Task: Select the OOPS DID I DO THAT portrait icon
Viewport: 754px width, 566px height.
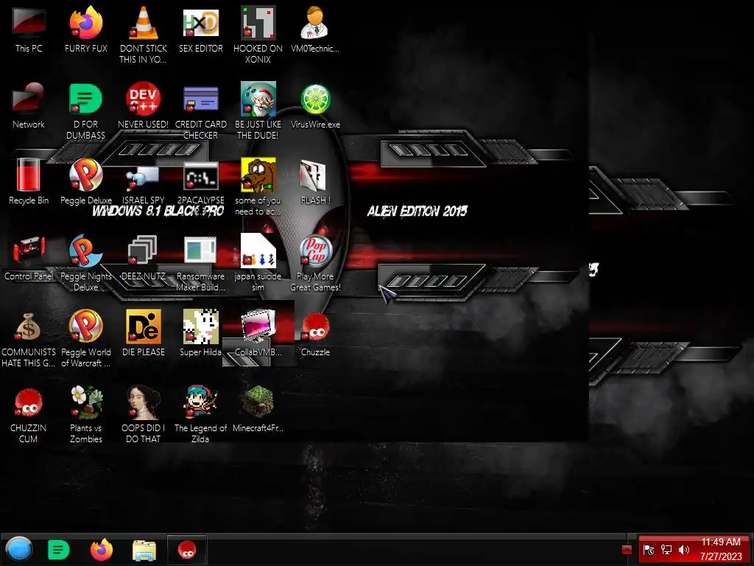Action: pos(143,415)
